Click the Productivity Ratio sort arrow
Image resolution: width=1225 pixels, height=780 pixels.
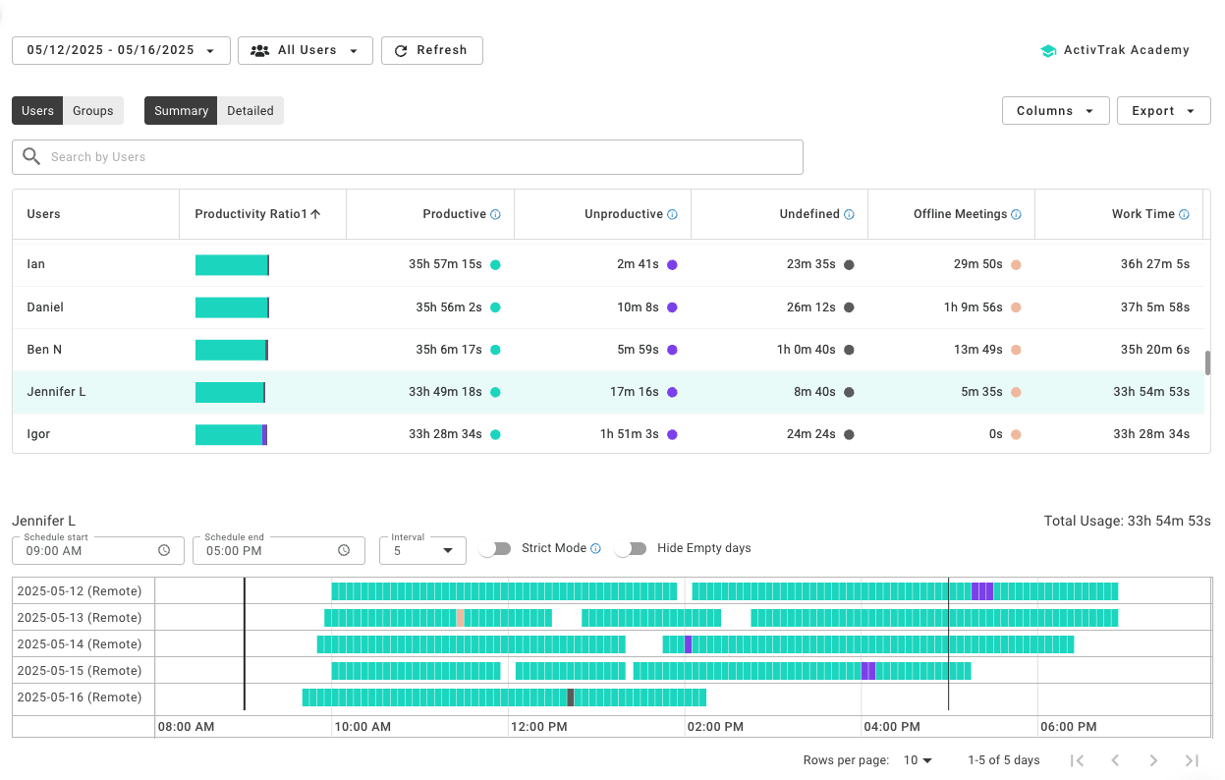[315, 214]
